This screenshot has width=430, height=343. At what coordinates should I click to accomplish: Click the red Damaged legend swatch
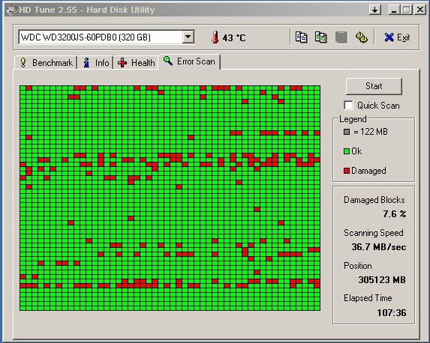347,171
